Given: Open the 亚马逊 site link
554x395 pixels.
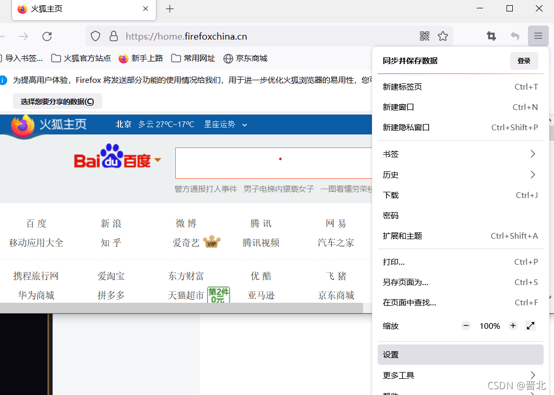Looking at the screenshot, I should coord(261,295).
